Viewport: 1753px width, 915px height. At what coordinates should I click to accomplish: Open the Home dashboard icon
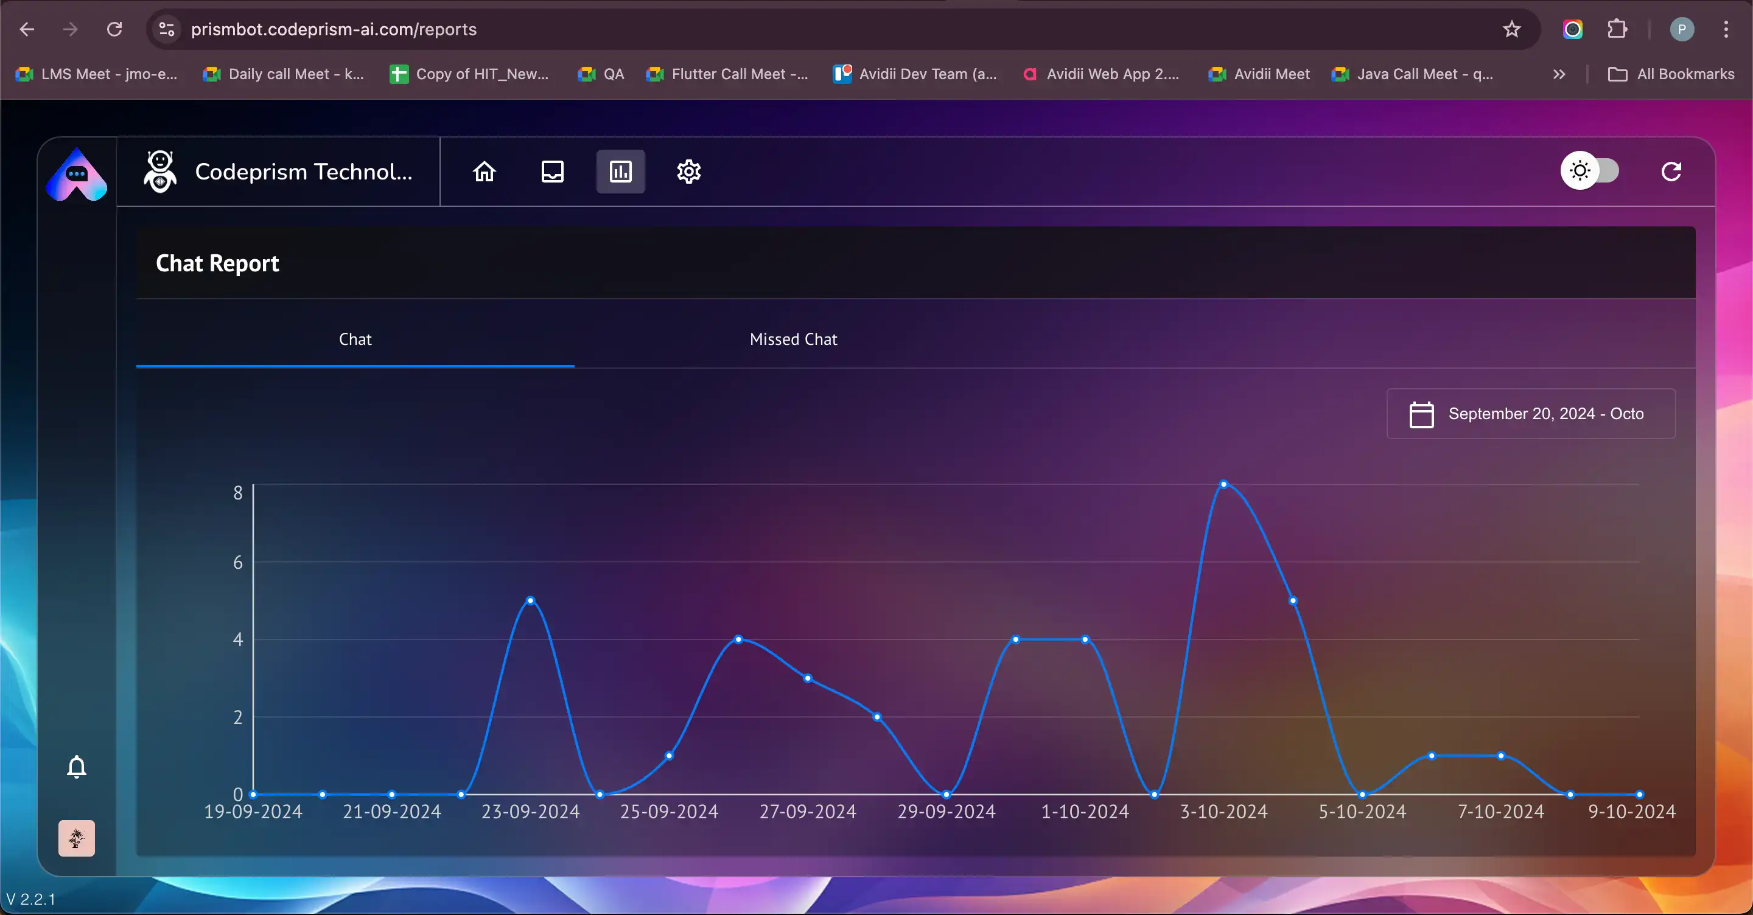pyautogui.click(x=484, y=172)
